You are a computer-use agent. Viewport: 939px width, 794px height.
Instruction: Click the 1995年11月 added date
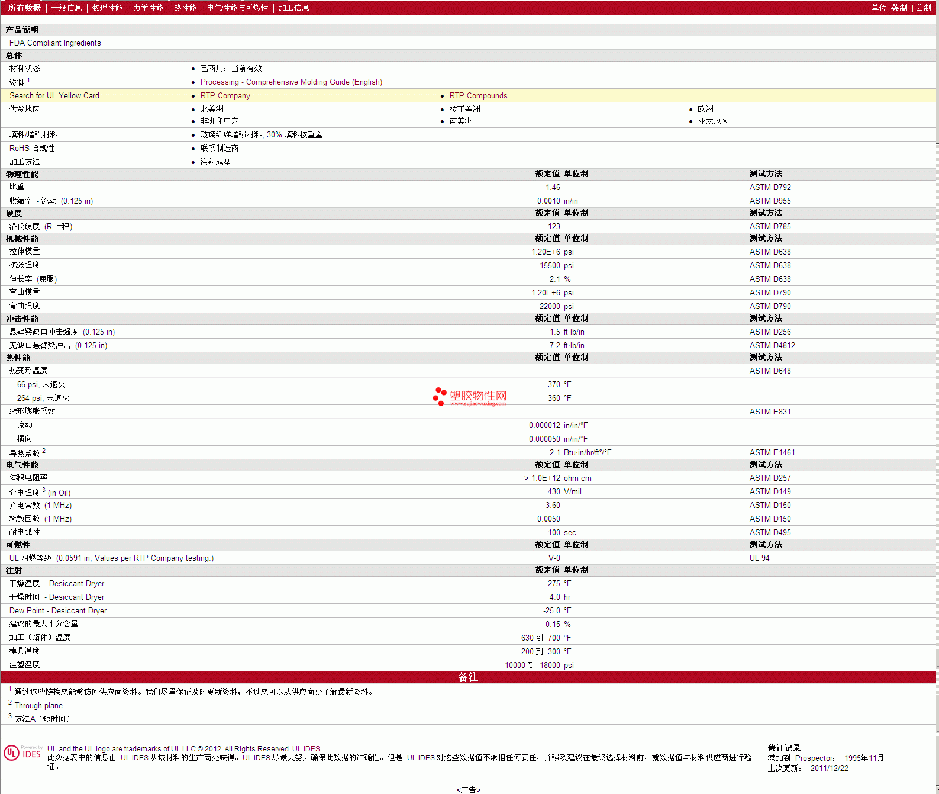click(x=864, y=758)
